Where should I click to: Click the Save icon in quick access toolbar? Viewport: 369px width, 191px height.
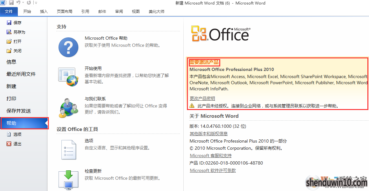click(11, 3)
